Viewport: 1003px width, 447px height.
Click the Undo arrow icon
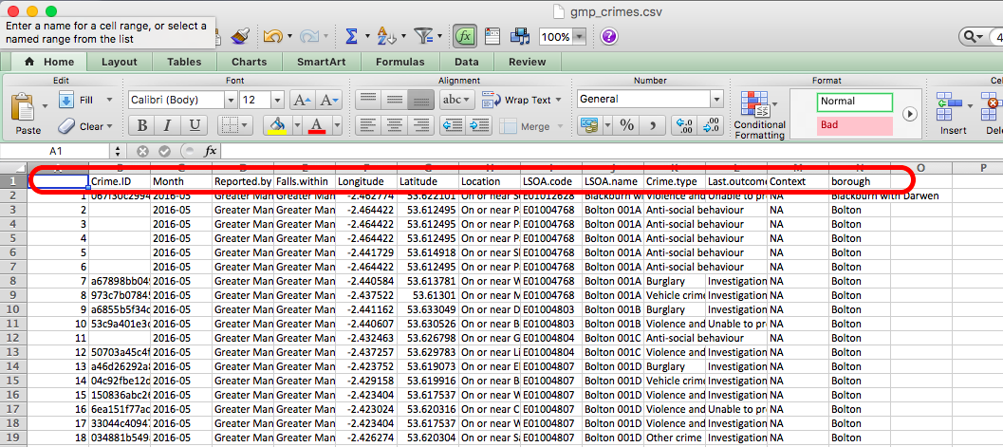click(272, 36)
